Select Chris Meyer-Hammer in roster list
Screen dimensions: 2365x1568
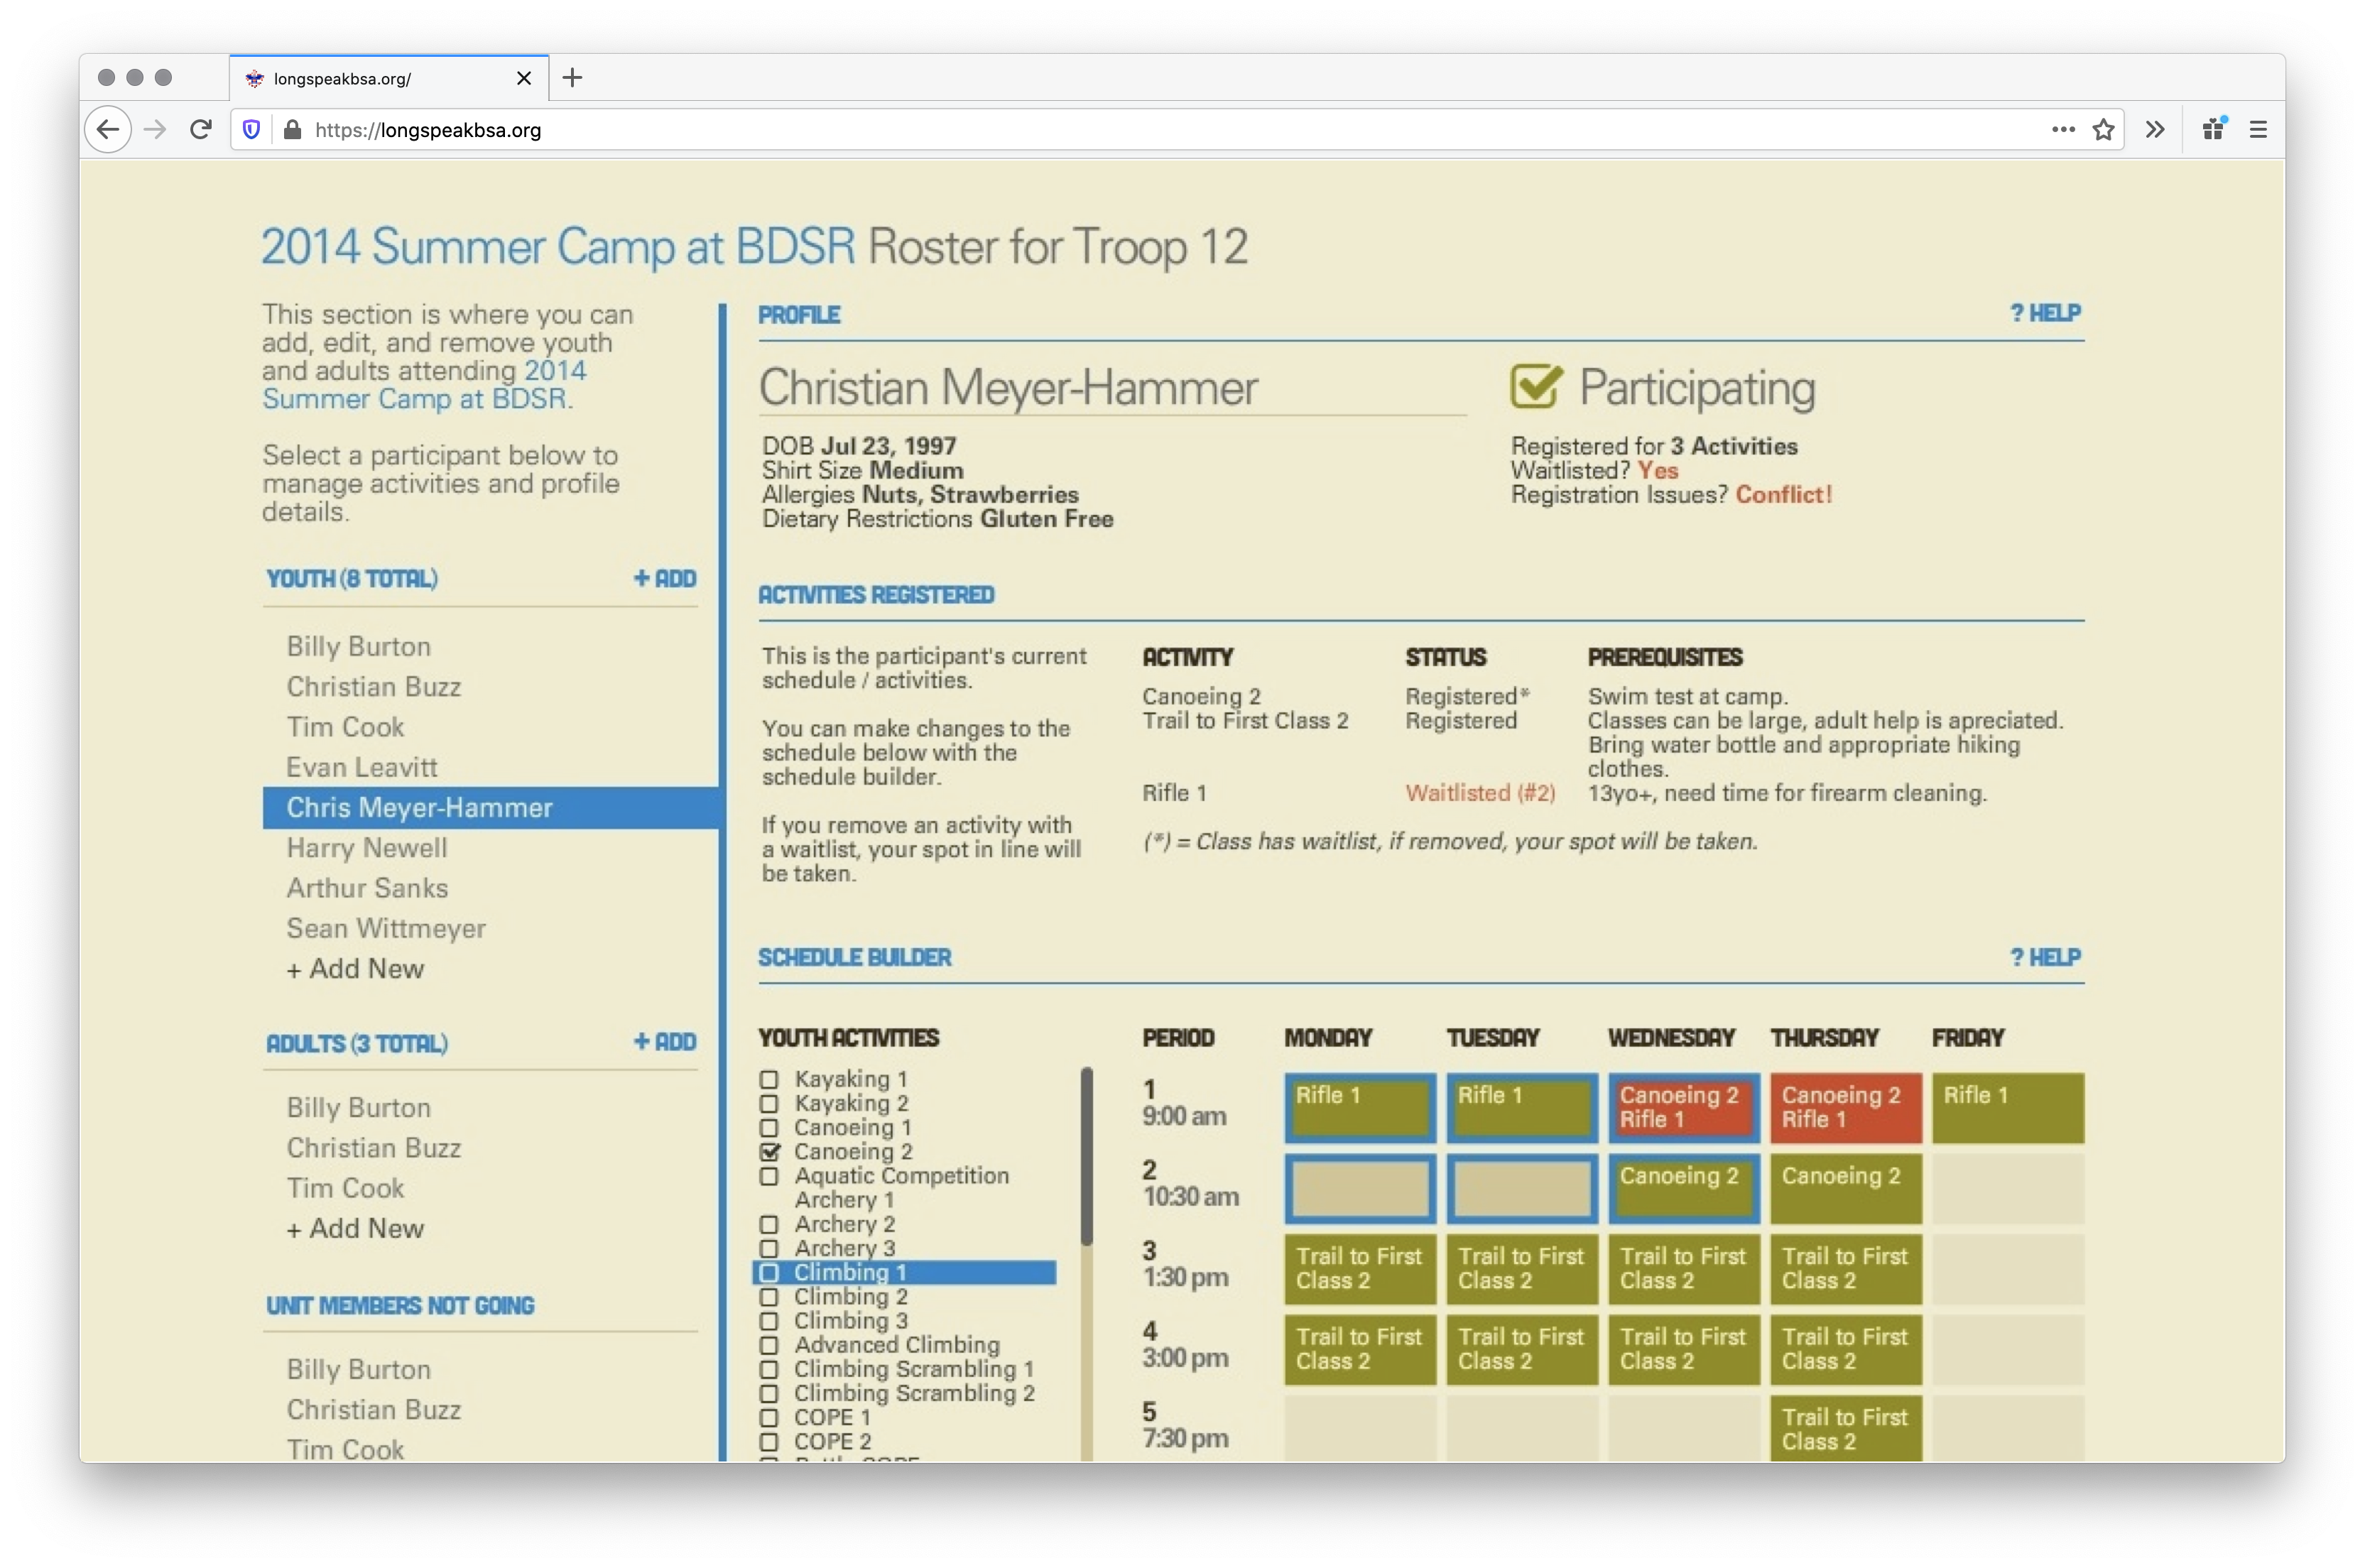tap(419, 808)
